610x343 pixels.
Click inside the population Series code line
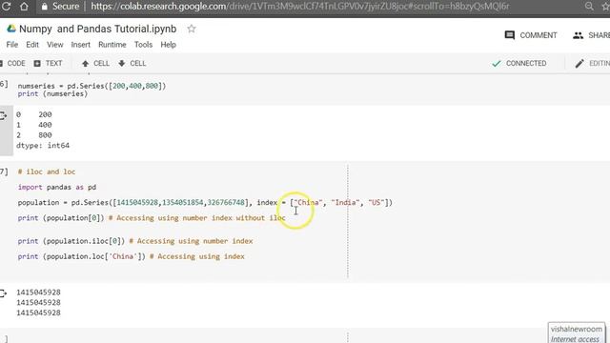tap(205, 203)
